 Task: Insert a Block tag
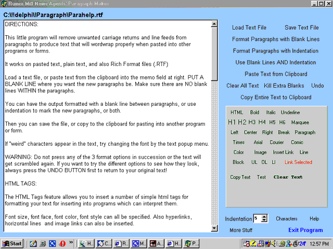coord(238,162)
